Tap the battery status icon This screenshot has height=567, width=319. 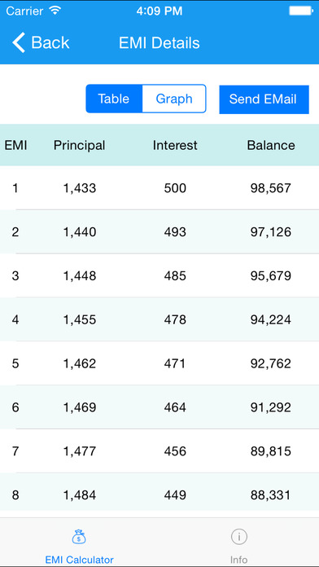click(301, 11)
